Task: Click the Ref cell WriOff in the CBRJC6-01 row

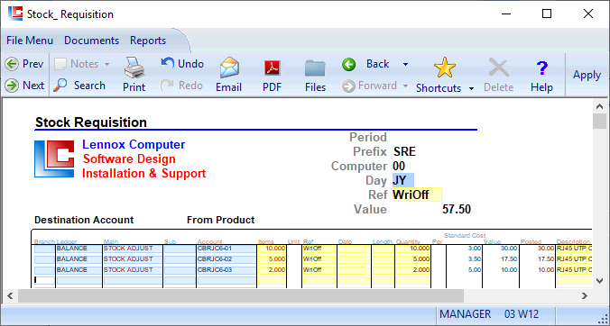Action: pyautogui.click(x=319, y=249)
